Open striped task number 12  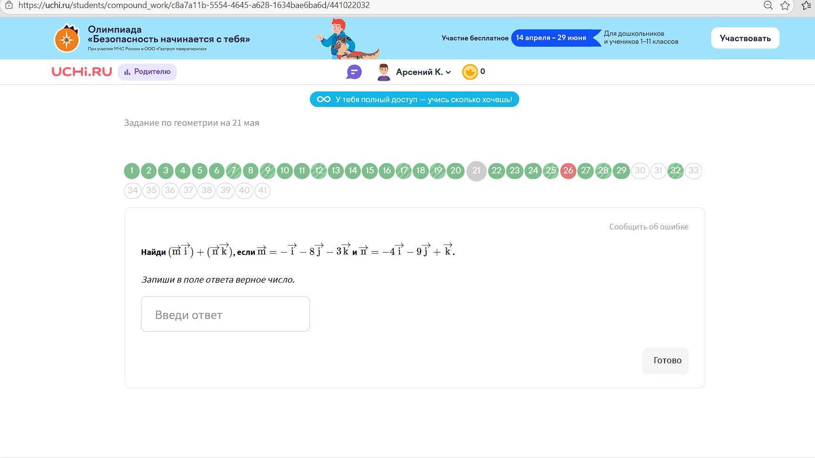pos(319,171)
